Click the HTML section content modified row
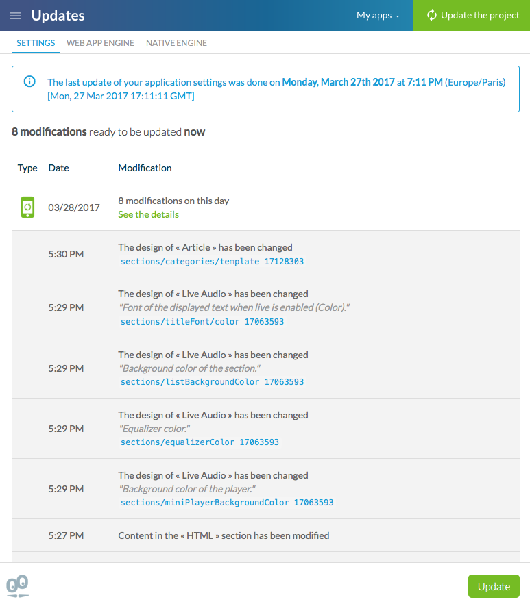Image resolution: width=530 pixels, height=606 pixels. point(224,535)
